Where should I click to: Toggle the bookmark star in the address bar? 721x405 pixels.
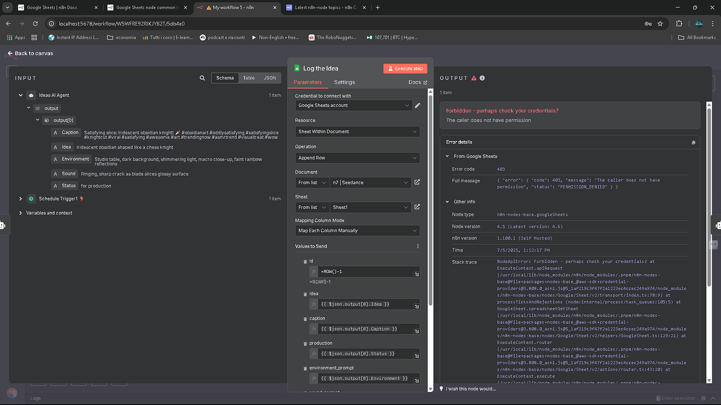[660, 23]
